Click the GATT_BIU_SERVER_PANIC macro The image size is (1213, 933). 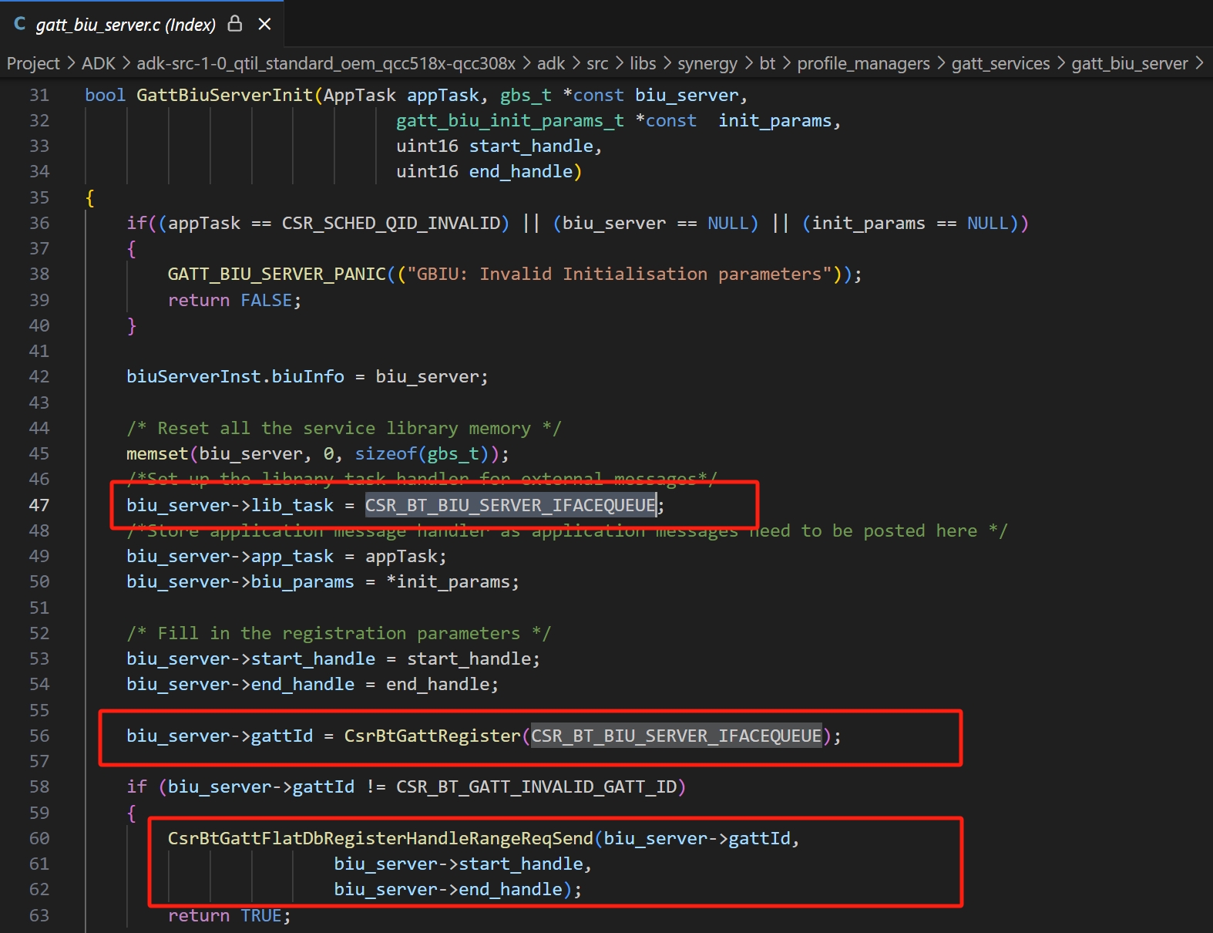(x=277, y=274)
